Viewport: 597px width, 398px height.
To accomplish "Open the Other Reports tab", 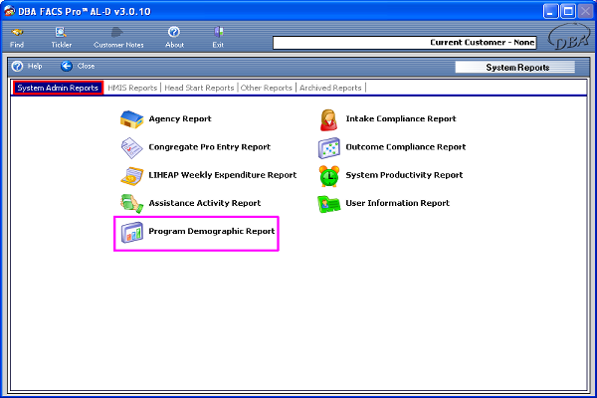I will click(x=268, y=89).
